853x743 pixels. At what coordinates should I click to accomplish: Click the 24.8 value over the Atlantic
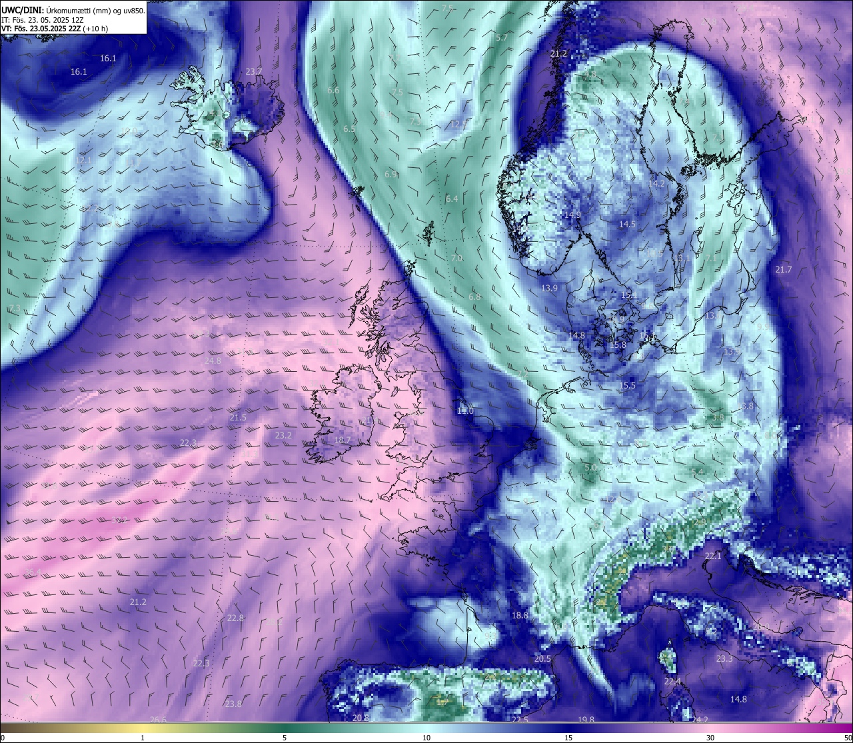[x=213, y=361]
